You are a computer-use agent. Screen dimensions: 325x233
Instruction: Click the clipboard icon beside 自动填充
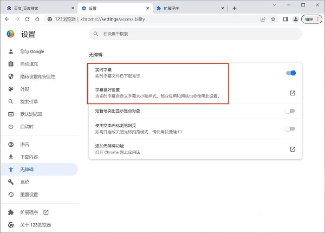tap(11, 64)
